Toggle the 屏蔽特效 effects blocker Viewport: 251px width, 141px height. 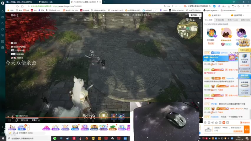pyautogui.click(x=245, y=123)
